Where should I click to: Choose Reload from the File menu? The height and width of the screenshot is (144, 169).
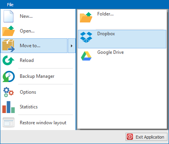[x=38, y=60]
